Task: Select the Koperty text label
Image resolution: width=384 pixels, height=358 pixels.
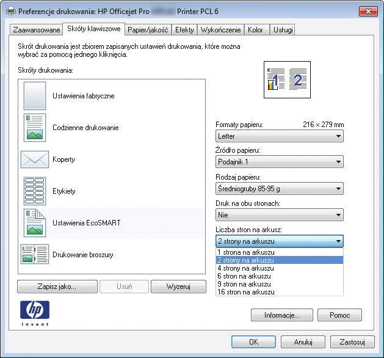Action: [63, 159]
